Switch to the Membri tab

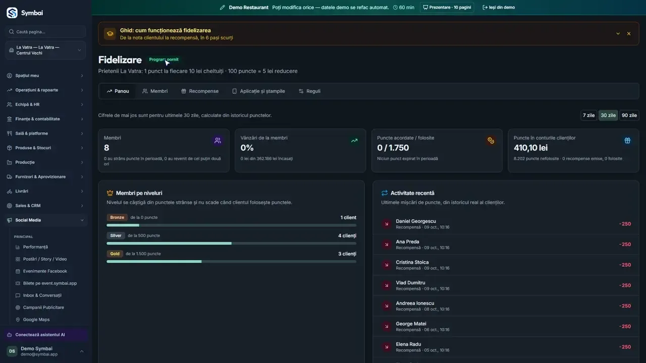(x=155, y=91)
